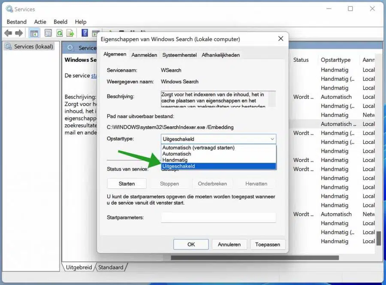Toggle the show/hide console tree toolbar icon
The width and height of the screenshot is (386, 285).
coord(34,33)
